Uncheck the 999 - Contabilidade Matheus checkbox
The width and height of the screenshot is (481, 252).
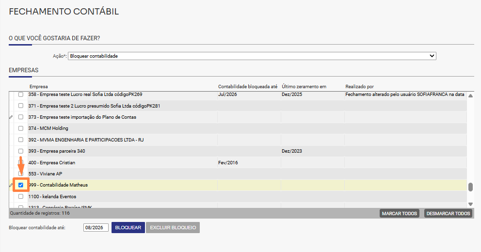coord(21,185)
